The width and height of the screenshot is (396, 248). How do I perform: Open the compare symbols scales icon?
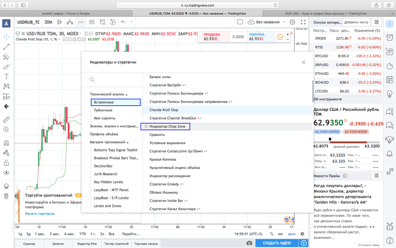70,22
